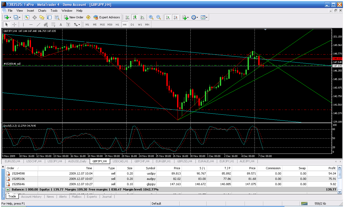Open the Charts menu
The width and height of the screenshot is (344, 207).
click(x=42, y=11)
